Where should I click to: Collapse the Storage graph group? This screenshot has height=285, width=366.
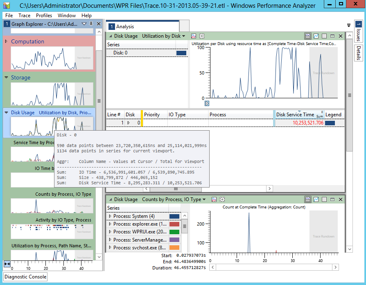coord(6,77)
